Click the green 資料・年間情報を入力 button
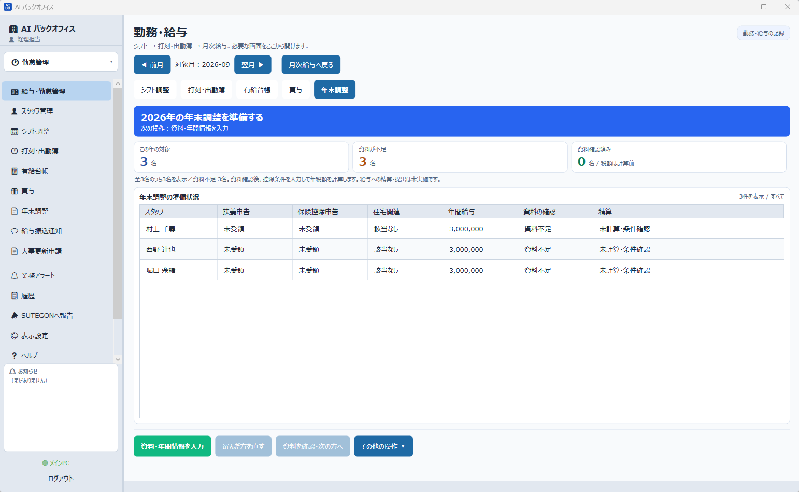The image size is (799, 492). click(173, 446)
